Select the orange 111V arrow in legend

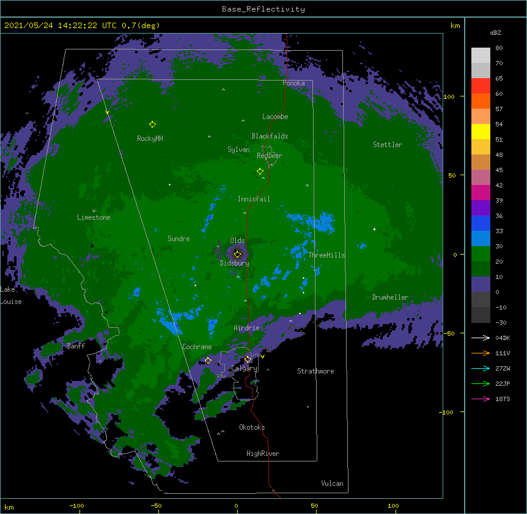(x=481, y=353)
